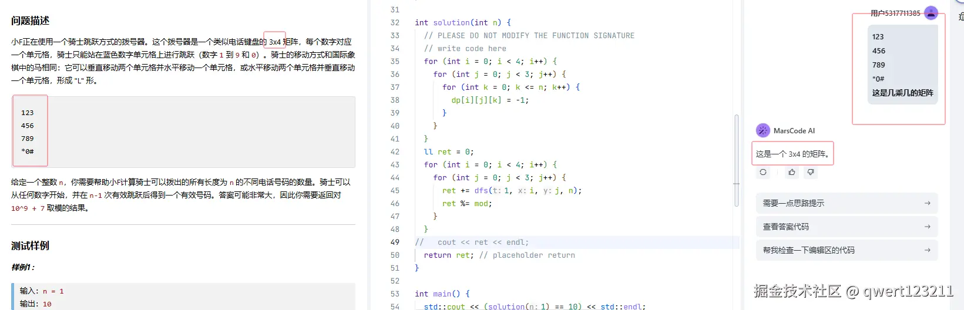The height and width of the screenshot is (310, 964).
Task: Select the suggestion 查看答案代码
Action: tap(847, 227)
